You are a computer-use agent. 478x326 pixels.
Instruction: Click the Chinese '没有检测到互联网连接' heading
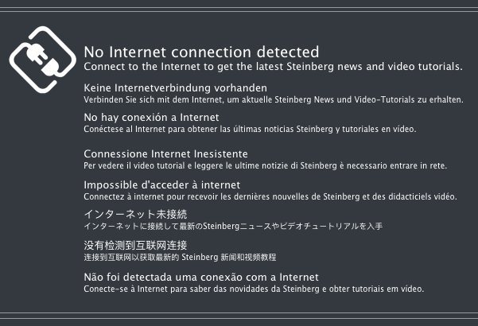tap(135, 245)
